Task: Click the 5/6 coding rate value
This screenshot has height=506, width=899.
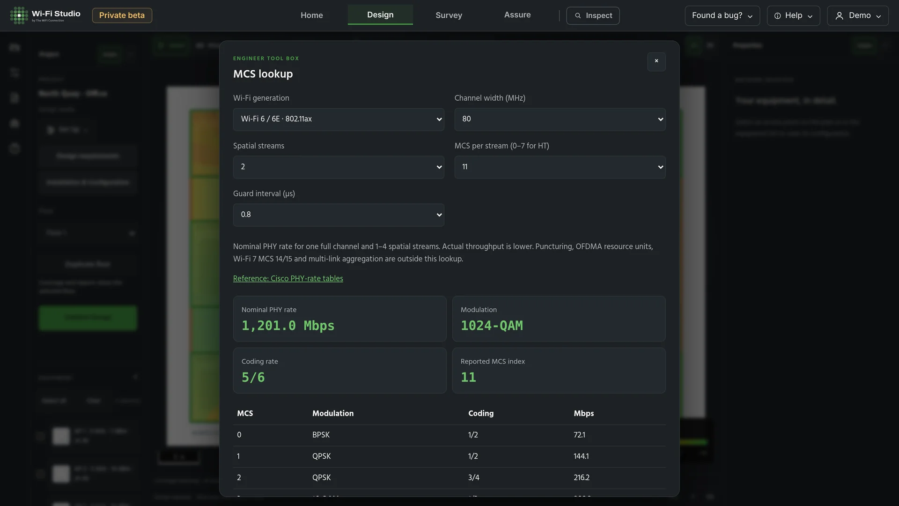Action: point(253,377)
